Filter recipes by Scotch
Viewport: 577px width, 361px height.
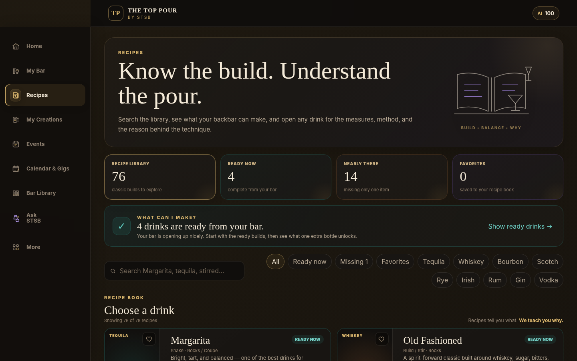[x=547, y=262]
